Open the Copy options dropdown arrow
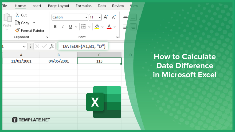 (x=34, y=23)
